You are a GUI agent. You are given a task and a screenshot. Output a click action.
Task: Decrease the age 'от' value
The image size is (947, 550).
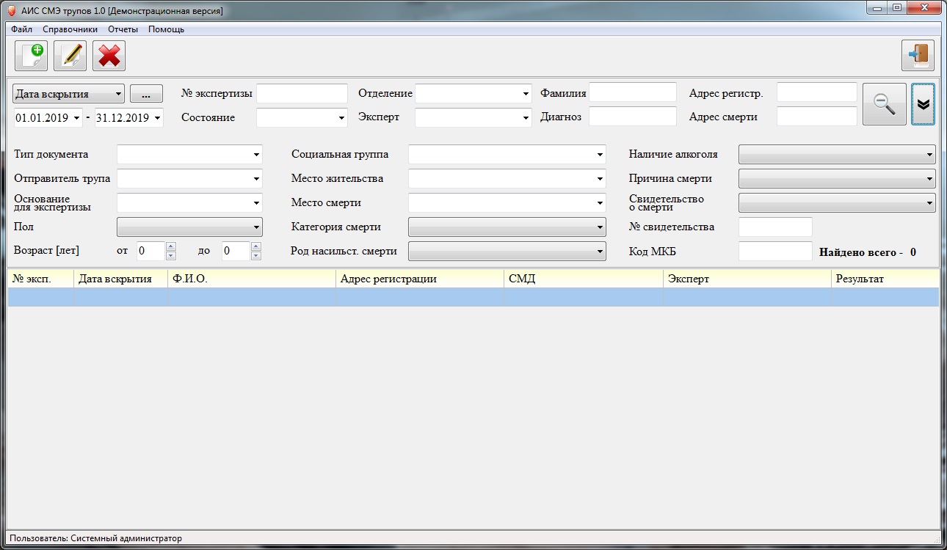(171, 255)
